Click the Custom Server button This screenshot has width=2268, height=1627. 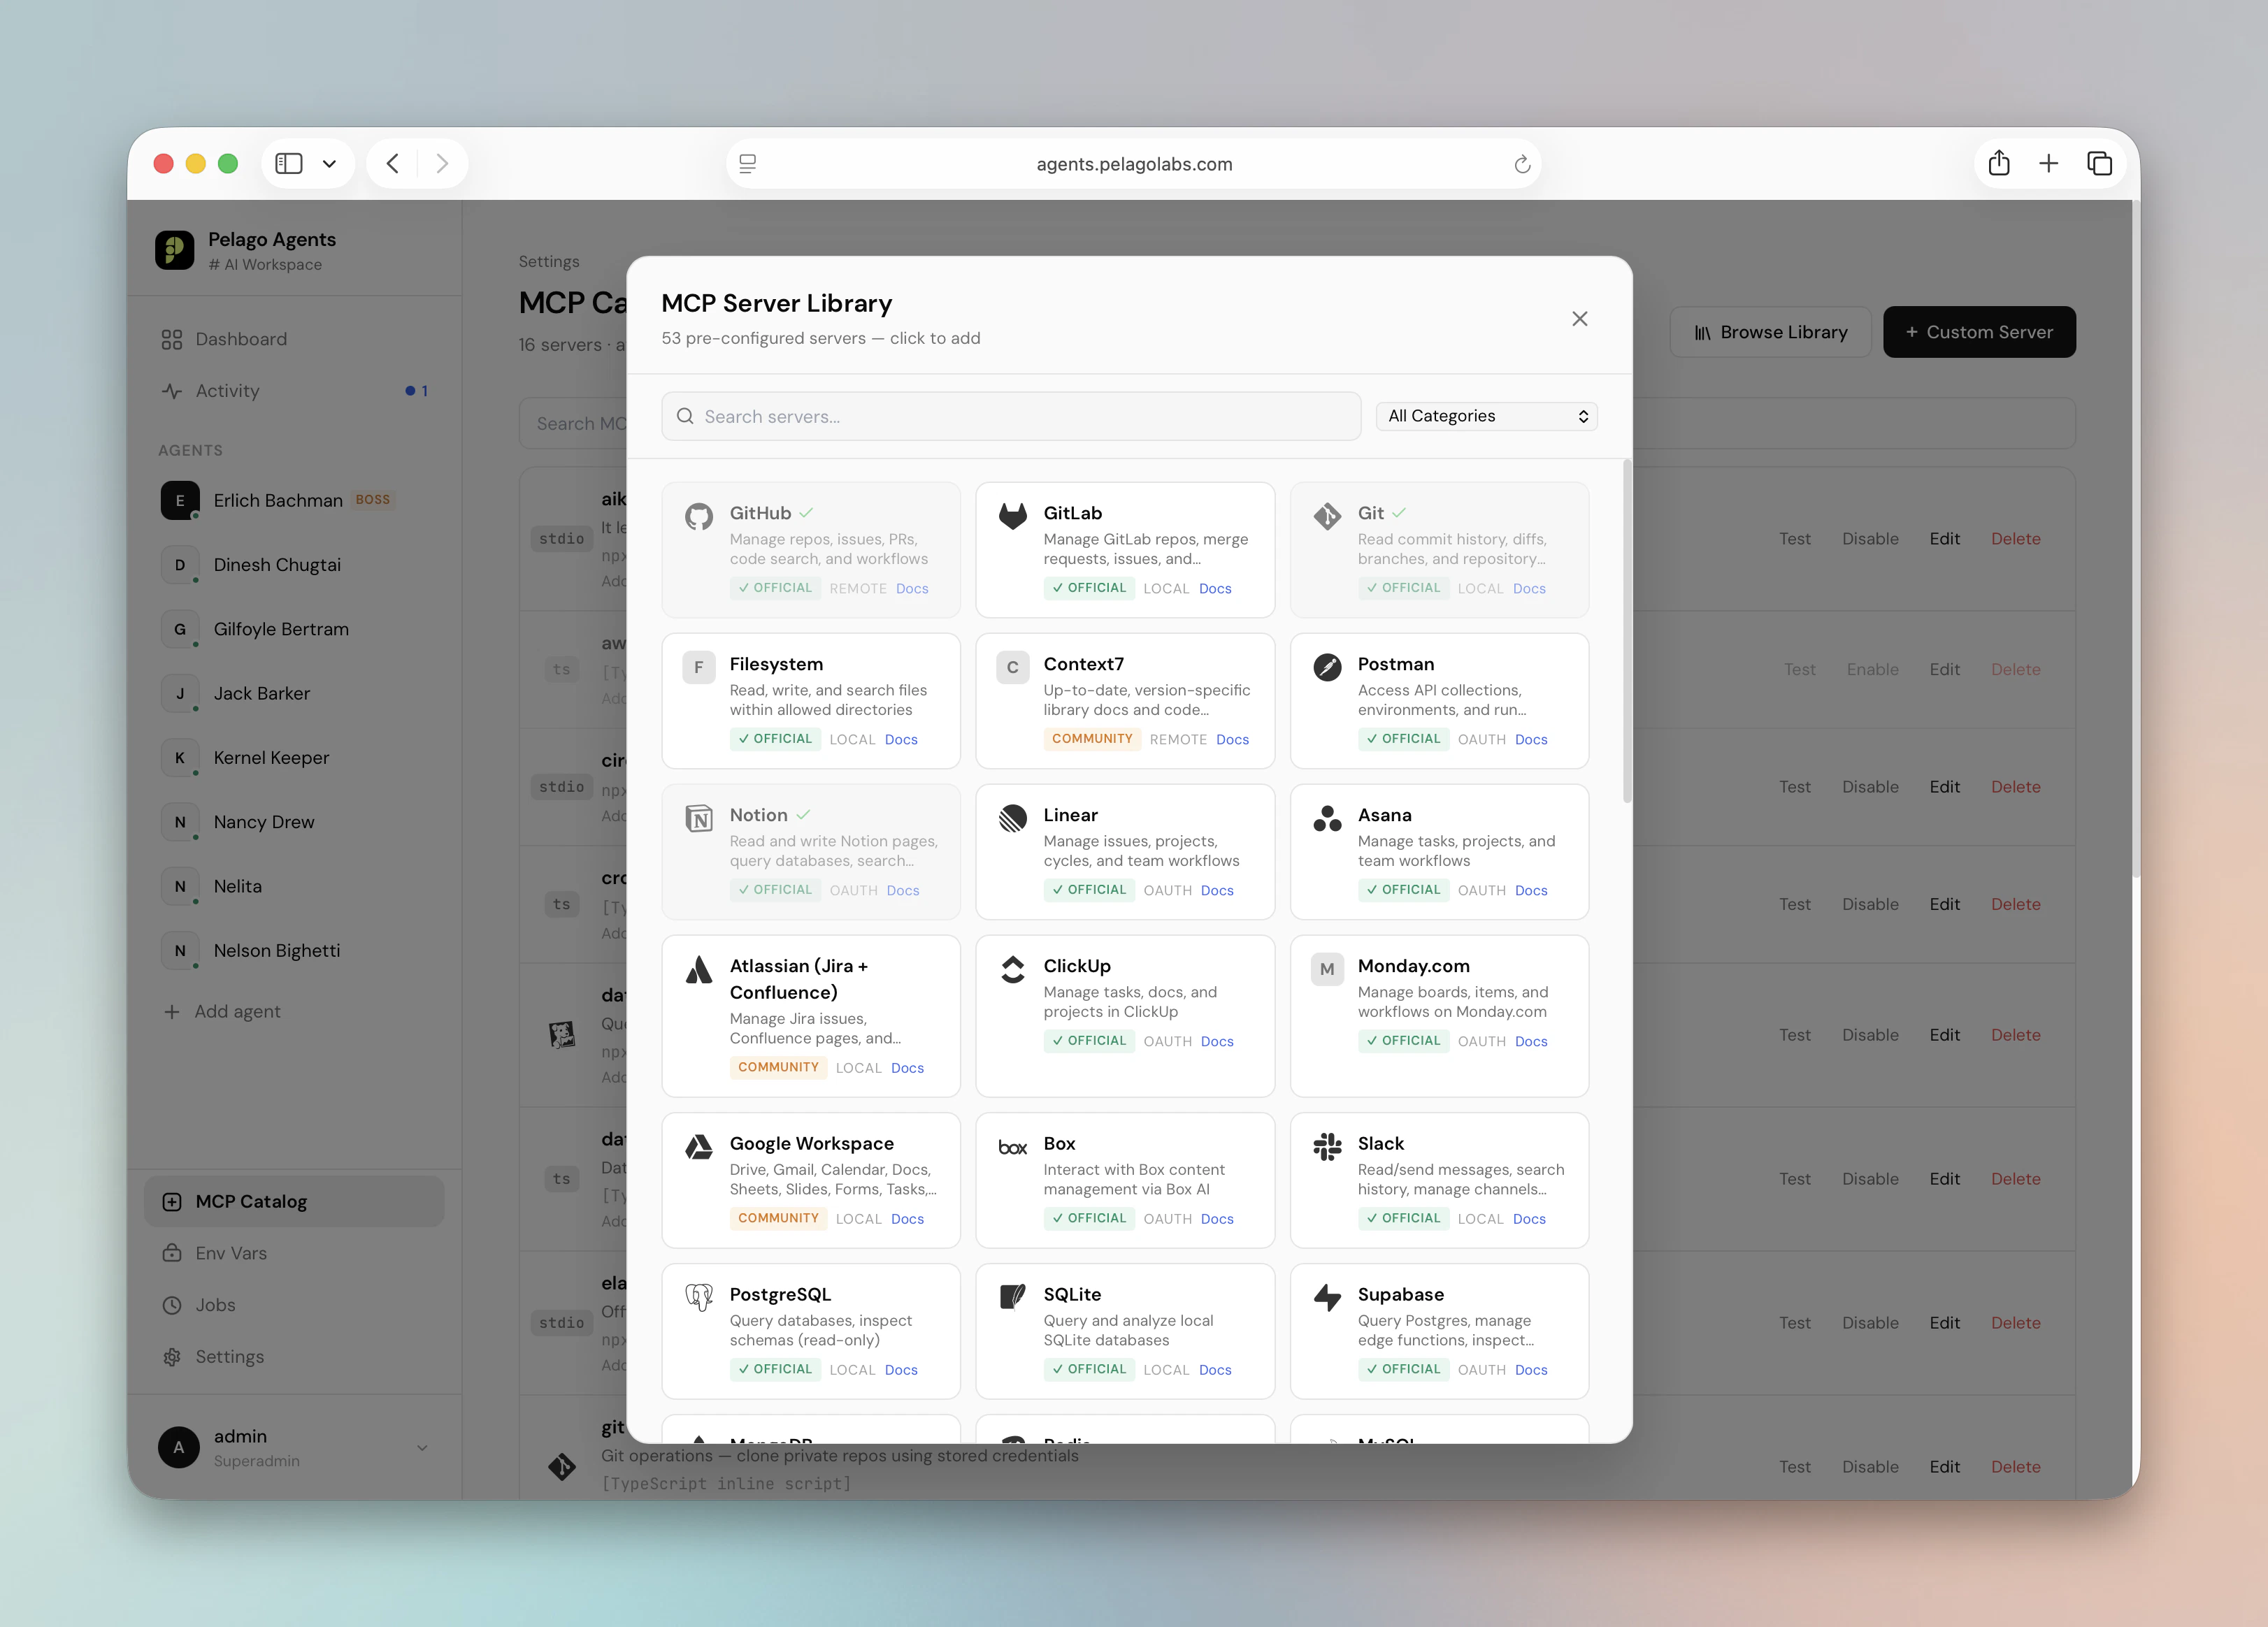[1979, 332]
